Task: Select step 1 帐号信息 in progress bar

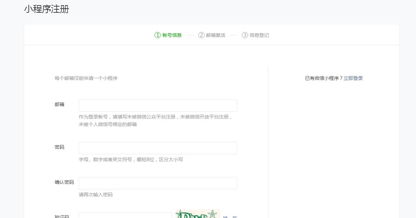Action: [168, 35]
